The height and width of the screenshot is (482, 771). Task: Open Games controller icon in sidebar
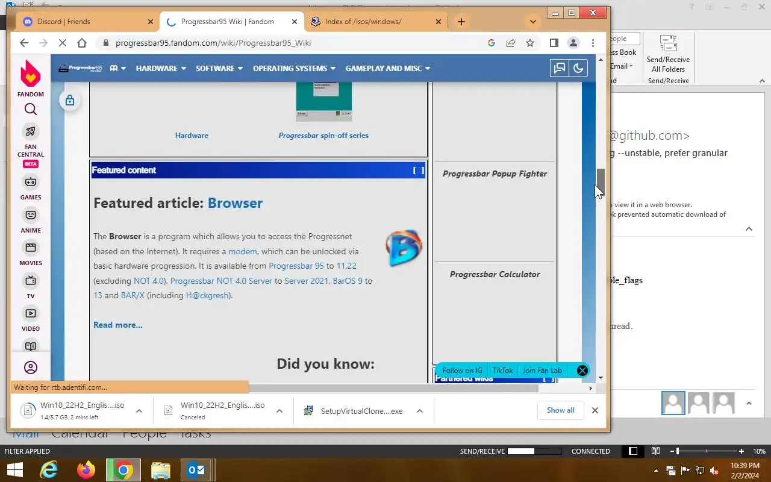(x=31, y=181)
